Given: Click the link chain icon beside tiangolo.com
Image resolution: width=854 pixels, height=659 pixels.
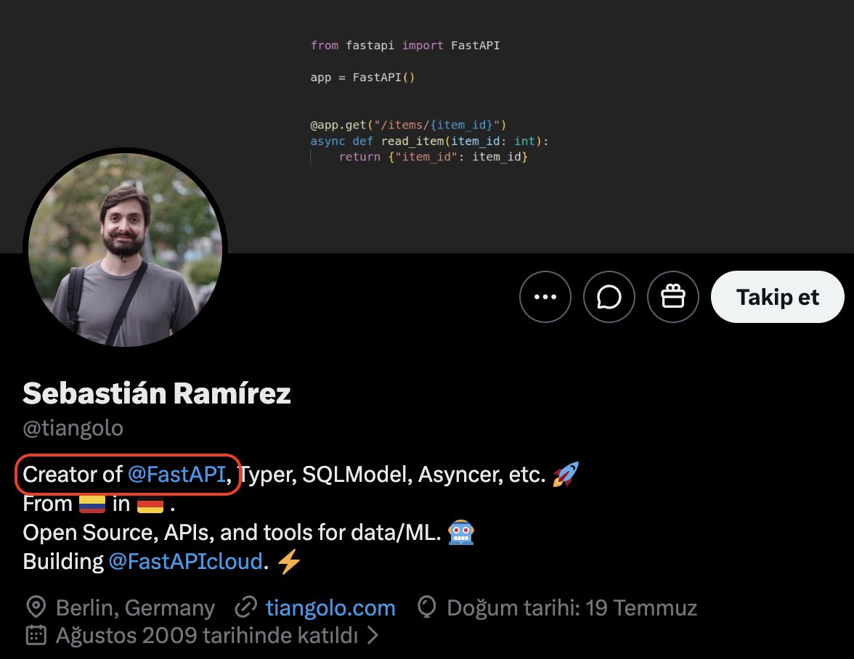Looking at the screenshot, I should coord(245,607).
